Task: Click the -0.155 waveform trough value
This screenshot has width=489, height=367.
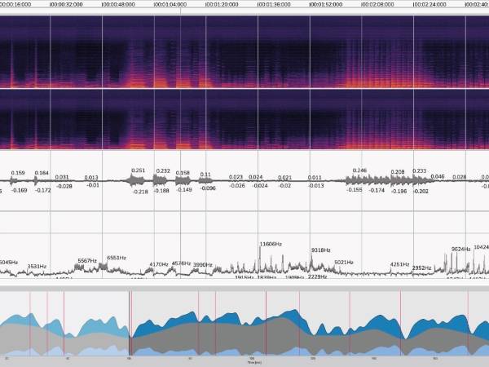Action: [x=355, y=189]
